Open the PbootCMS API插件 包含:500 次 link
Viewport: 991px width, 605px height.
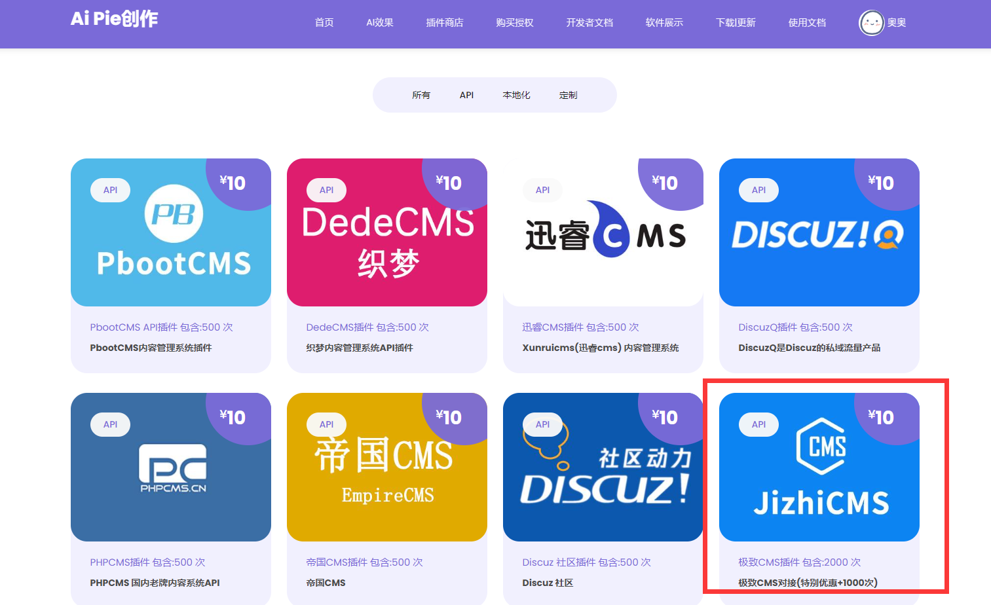pyautogui.click(x=161, y=327)
